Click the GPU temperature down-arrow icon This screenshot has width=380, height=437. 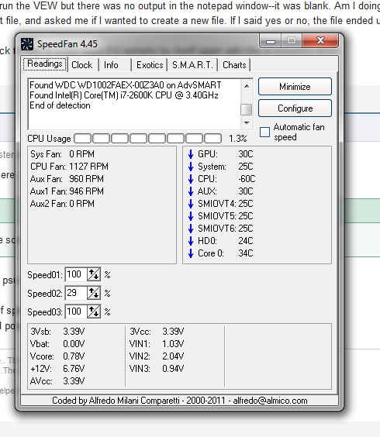(191, 154)
